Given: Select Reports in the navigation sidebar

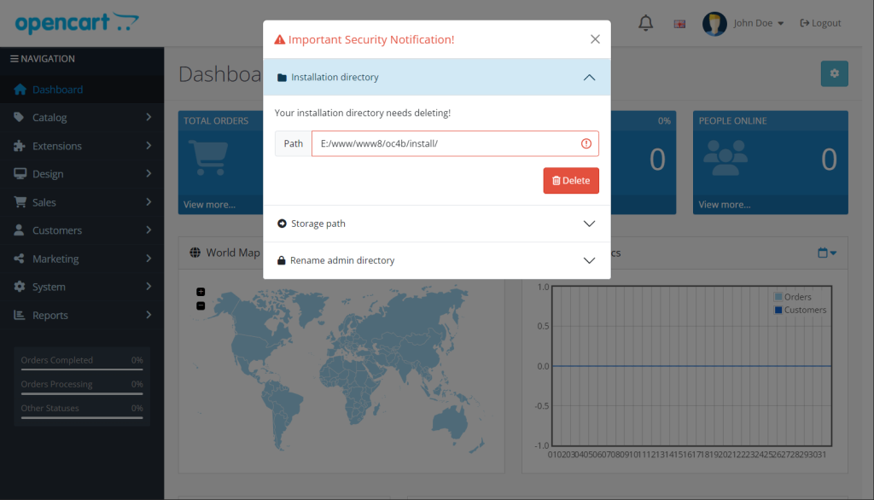Looking at the screenshot, I should click(x=51, y=315).
